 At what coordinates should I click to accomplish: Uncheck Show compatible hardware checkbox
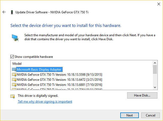click(x=12, y=57)
